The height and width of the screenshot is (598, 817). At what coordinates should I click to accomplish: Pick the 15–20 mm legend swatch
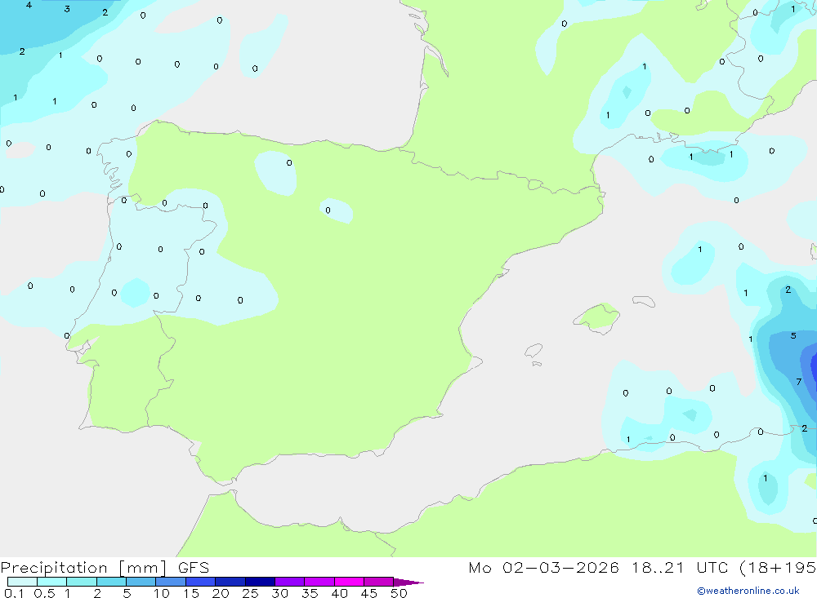pyautogui.click(x=201, y=582)
